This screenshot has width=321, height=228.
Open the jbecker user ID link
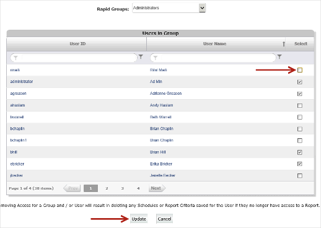(x=16, y=175)
